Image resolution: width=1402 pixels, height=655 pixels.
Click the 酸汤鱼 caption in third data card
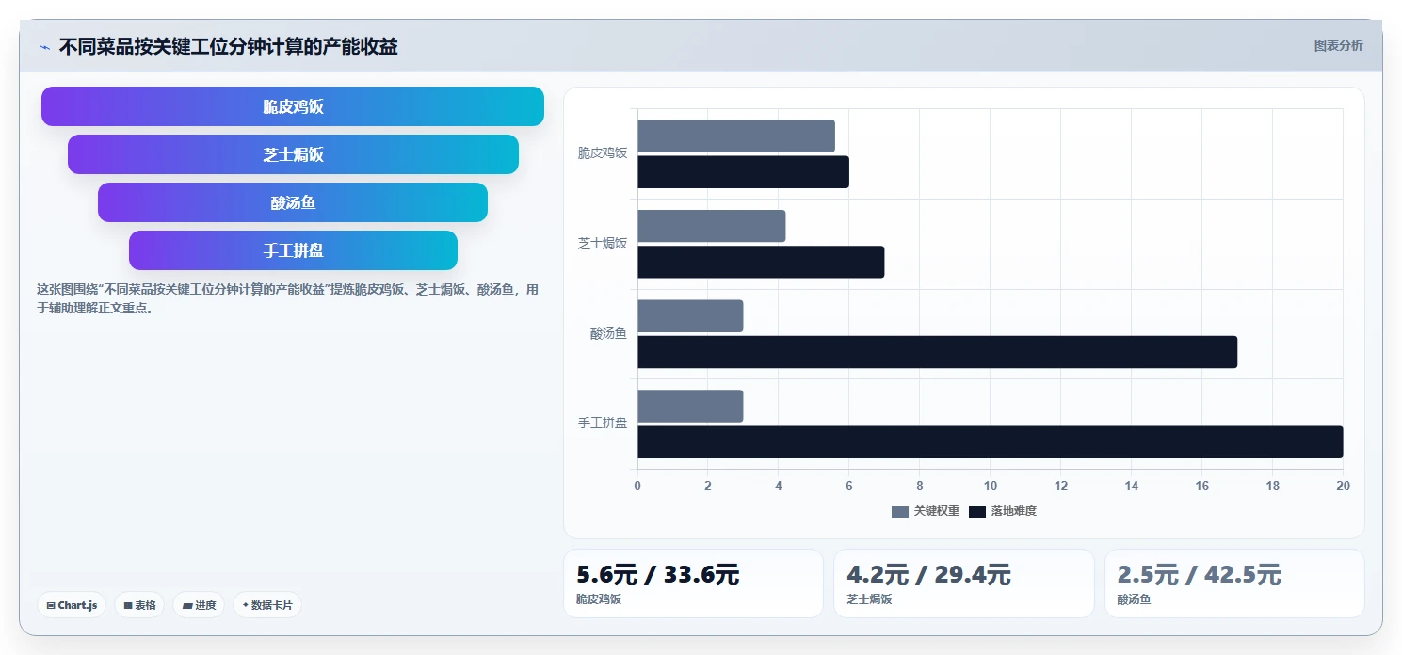1134,599
